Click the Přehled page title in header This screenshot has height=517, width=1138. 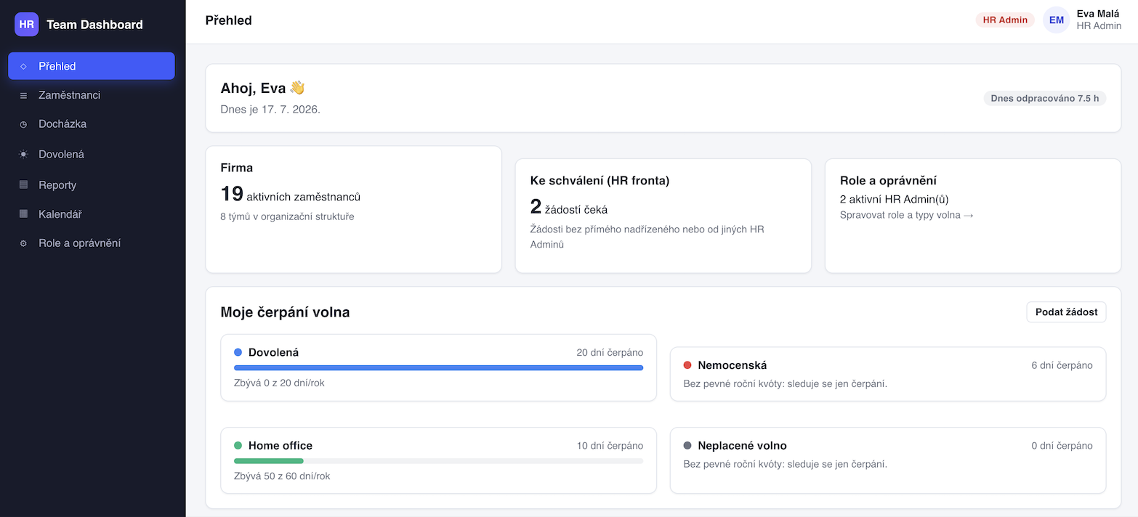pos(229,20)
